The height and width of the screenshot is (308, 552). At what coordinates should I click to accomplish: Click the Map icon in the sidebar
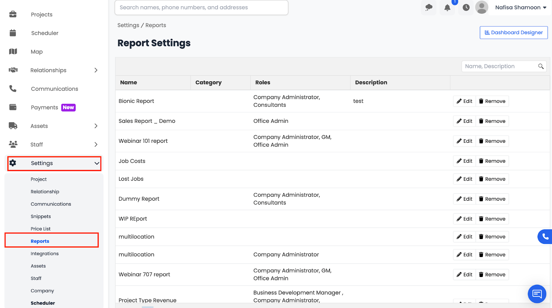(13, 51)
